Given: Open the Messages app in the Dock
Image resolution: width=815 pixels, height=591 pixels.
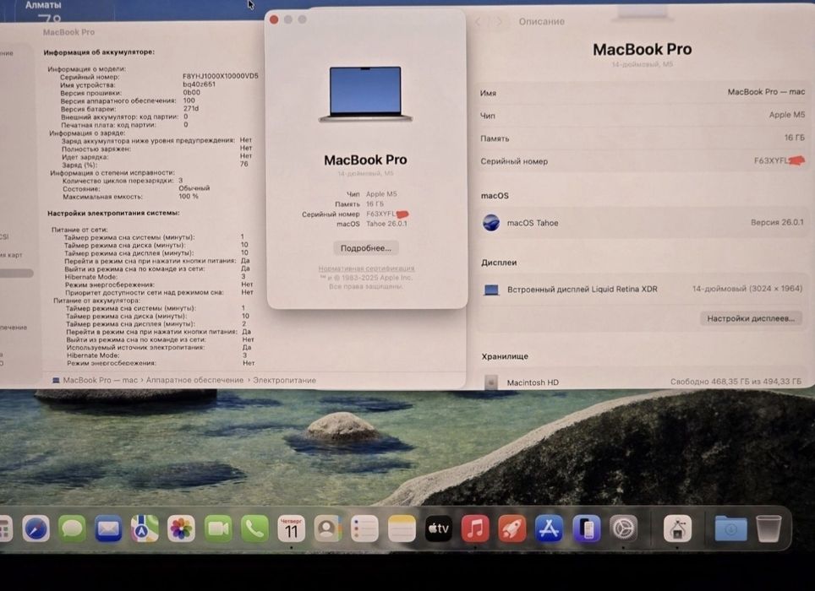Looking at the screenshot, I should coord(72,529).
